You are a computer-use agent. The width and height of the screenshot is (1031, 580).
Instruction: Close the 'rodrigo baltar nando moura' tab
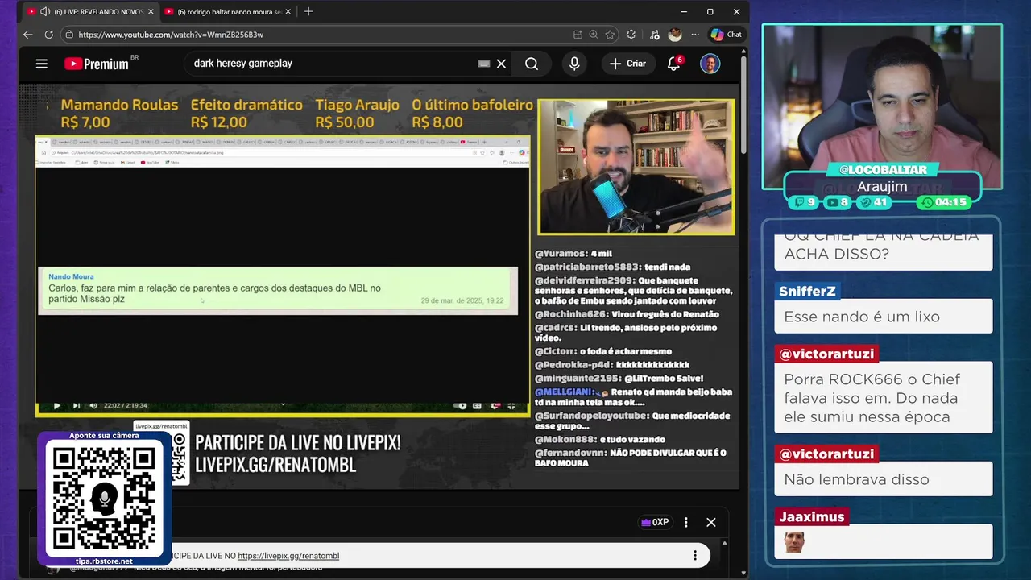click(x=287, y=11)
